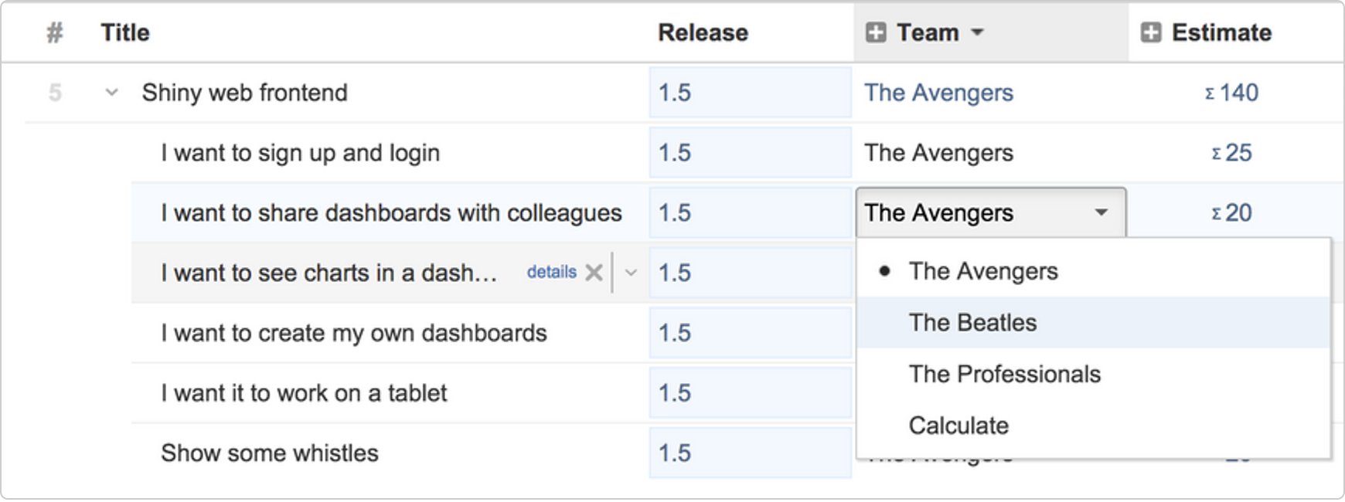Click the X icon on the charts row

[x=594, y=273]
